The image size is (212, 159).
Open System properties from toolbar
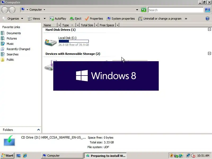pyautogui.click(x=121, y=19)
